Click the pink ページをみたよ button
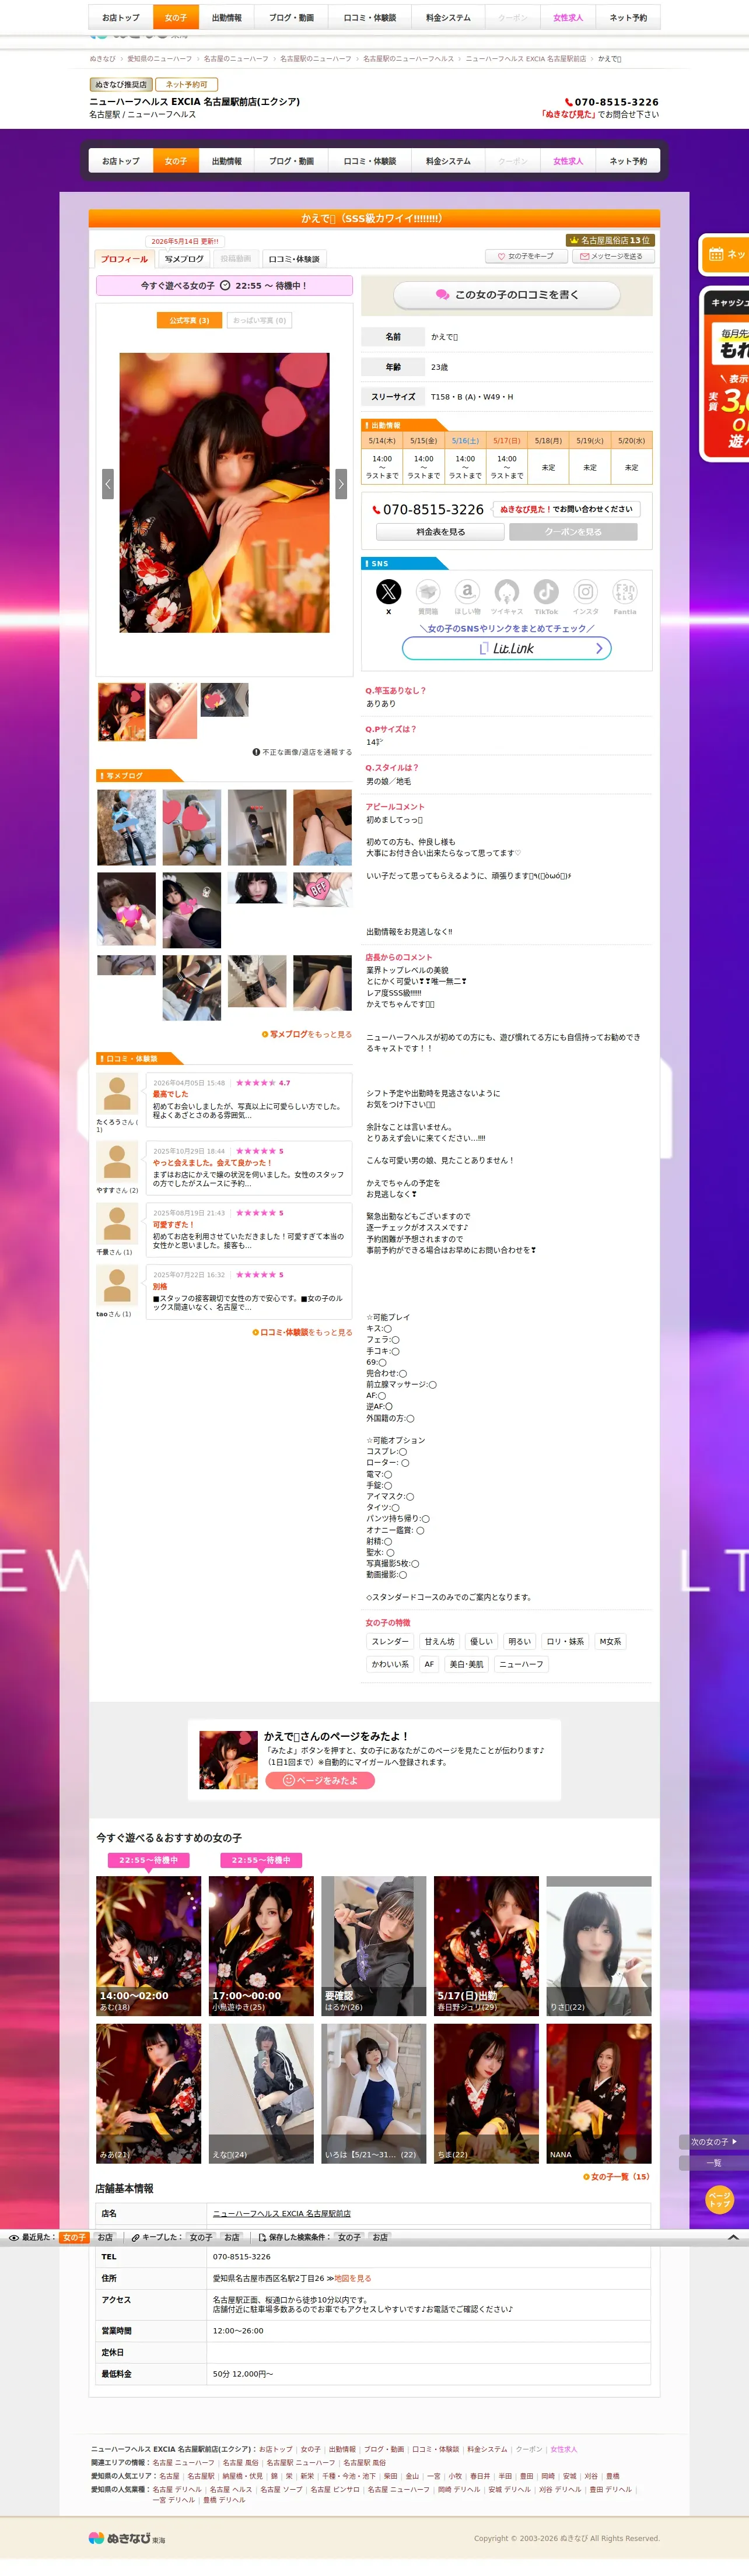This screenshot has height=2576, width=749. 320,1781
